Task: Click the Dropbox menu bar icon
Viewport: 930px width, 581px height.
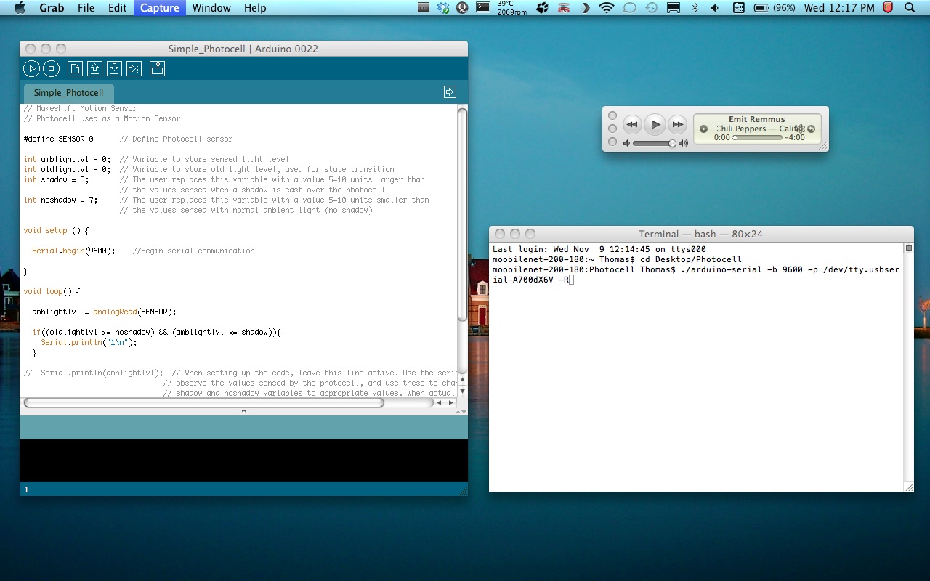Action: click(x=443, y=8)
